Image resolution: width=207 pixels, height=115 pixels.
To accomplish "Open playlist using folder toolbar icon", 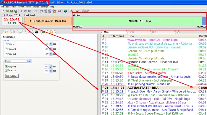I will [7, 11].
